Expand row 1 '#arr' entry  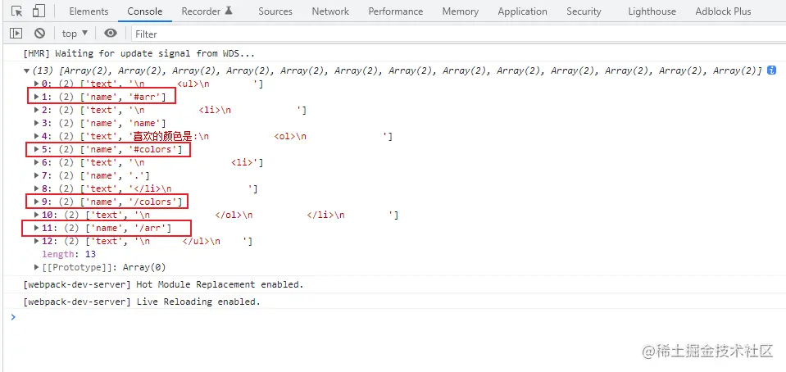[x=37, y=97]
